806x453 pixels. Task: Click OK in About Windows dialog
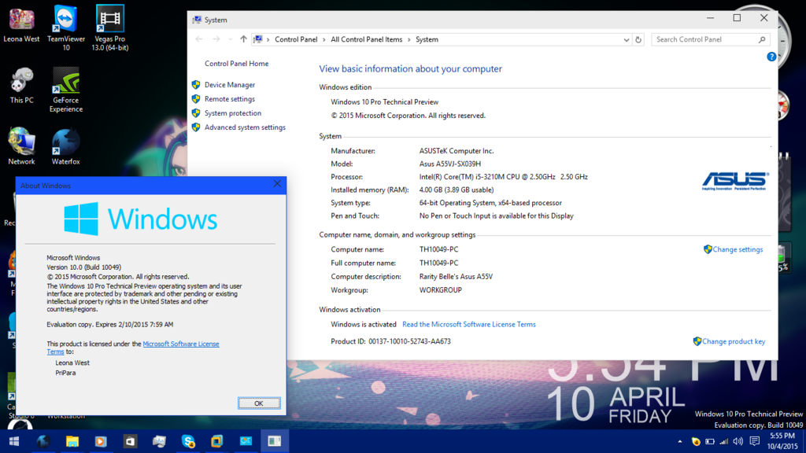(259, 403)
